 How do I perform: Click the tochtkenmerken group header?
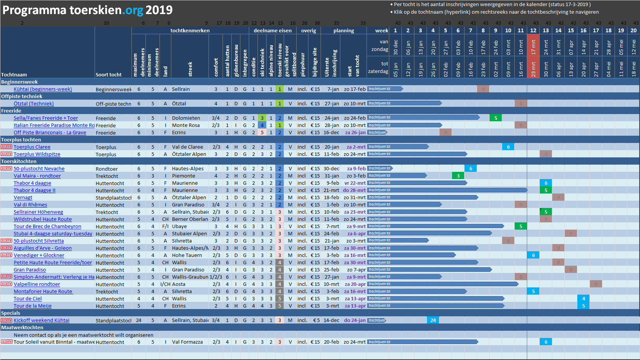point(190,30)
